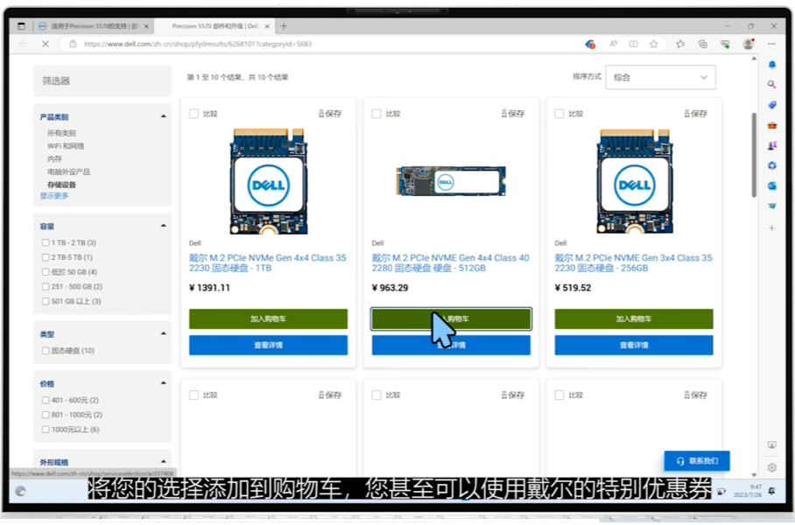Image resolution: width=795 pixels, height=525 pixels.
Task: Open the Edge sidebar search icon
Action: [771, 84]
